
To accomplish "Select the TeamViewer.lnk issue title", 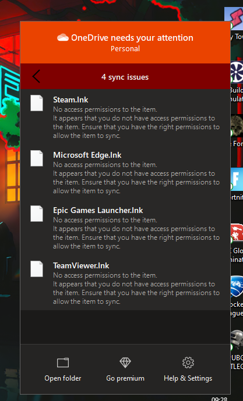I will tap(81, 265).
